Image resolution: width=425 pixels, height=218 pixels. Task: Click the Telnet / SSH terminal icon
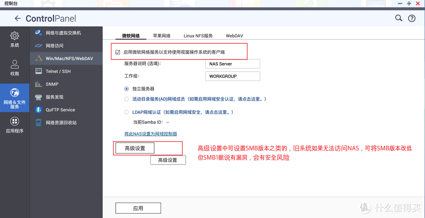point(39,71)
